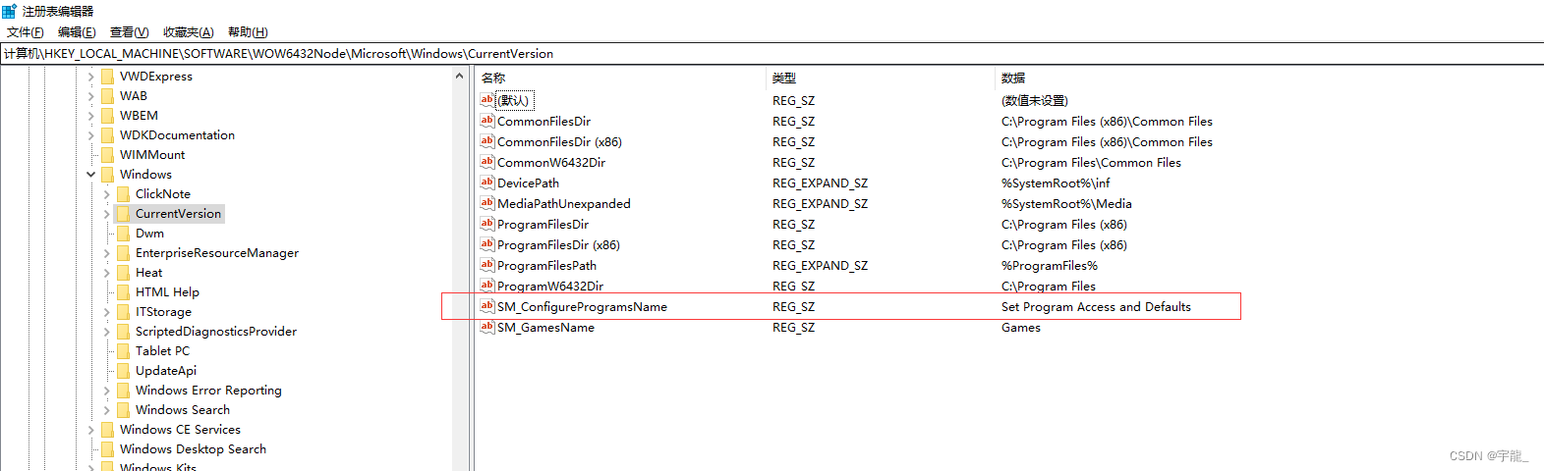Screen dimensions: 1544x471
Task: Click the VWDExpress folder icon
Action: (x=107, y=77)
